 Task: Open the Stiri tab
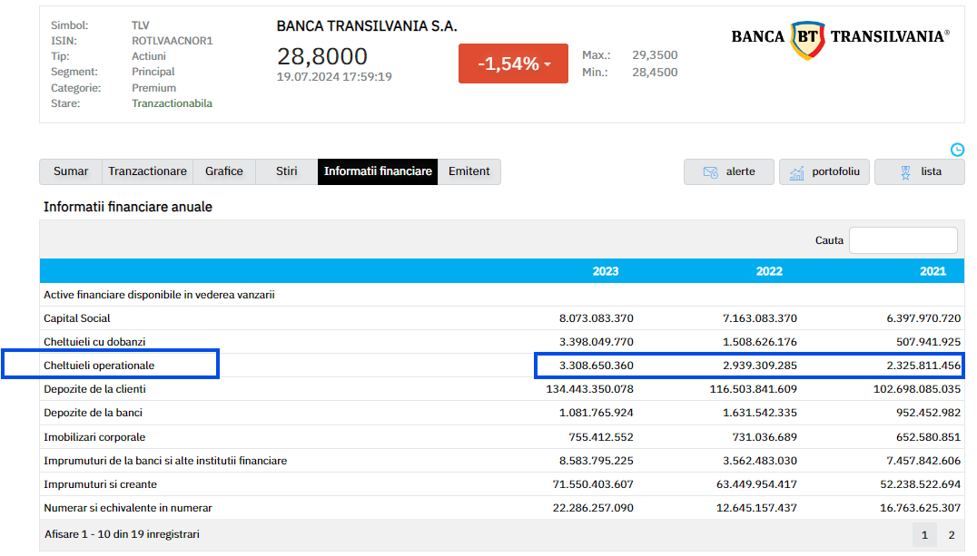pos(286,171)
